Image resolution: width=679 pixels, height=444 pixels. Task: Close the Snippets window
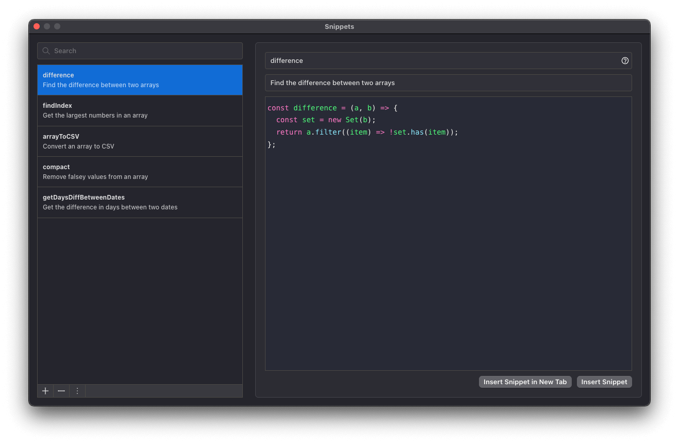[37, 26]
